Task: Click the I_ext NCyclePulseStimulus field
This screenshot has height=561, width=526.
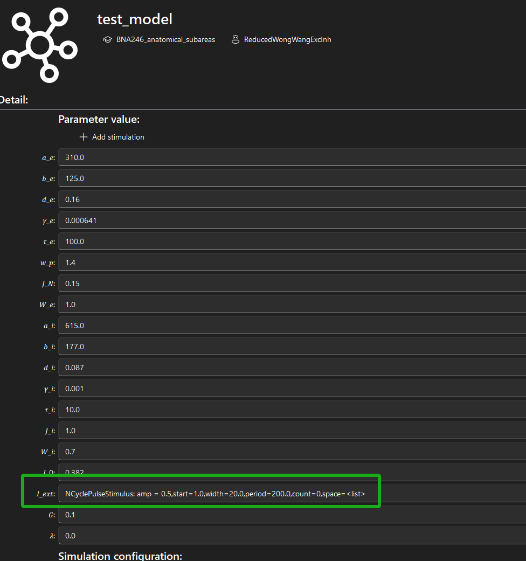Action: [x=292, y=494]
